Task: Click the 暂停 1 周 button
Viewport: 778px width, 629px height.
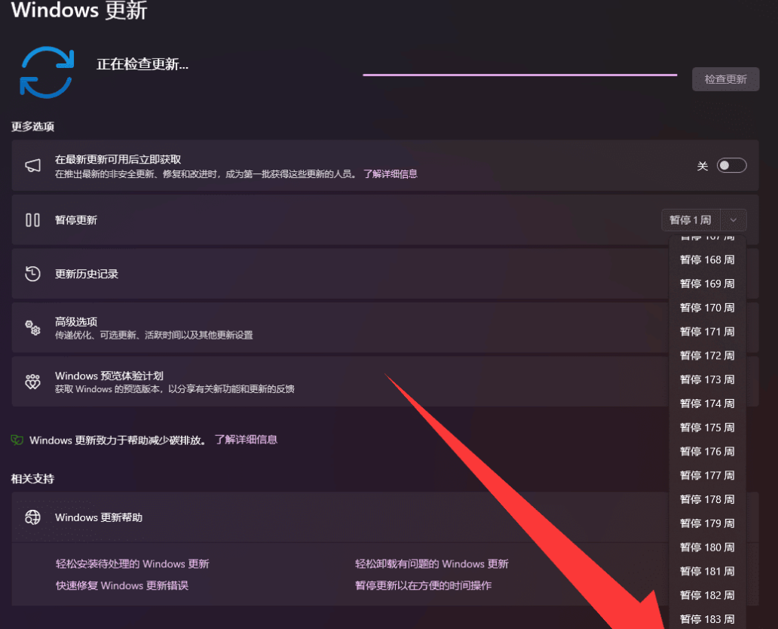Action: point(691,220)
